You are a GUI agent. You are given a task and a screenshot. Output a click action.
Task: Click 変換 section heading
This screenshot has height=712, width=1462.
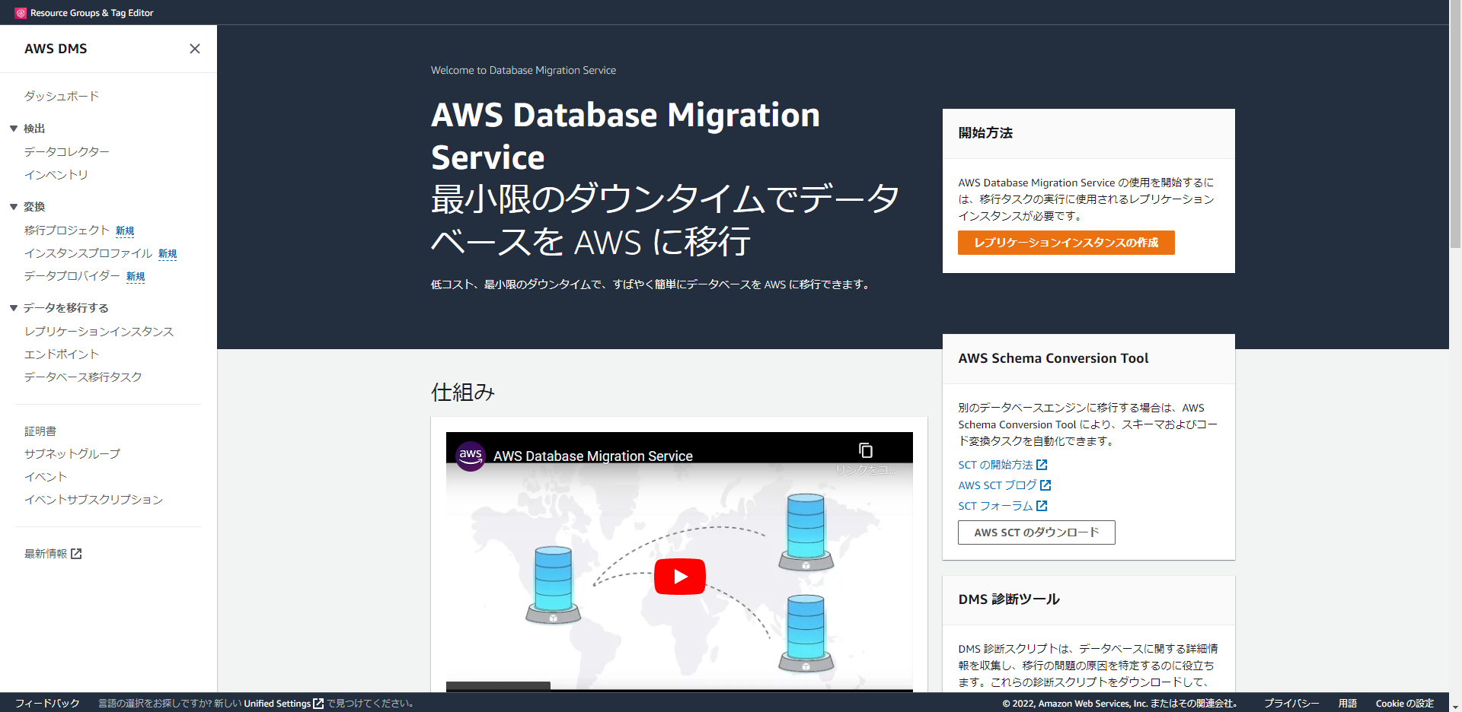(x=34, y=207)
